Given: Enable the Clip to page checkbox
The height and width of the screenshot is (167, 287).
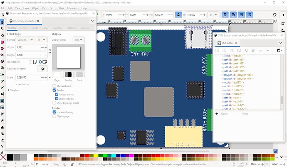Looking at the screenshot, I should (x=54, y=116).
